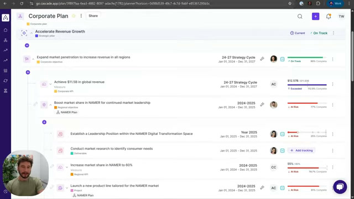Click Add tracking on Conduct market research
This screenshot has width=354, height=199.
tap(301, 150)
